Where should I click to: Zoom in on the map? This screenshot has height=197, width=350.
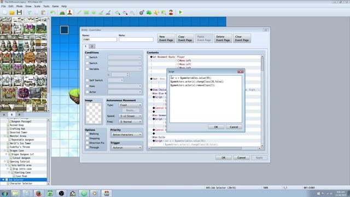[118, 13]
